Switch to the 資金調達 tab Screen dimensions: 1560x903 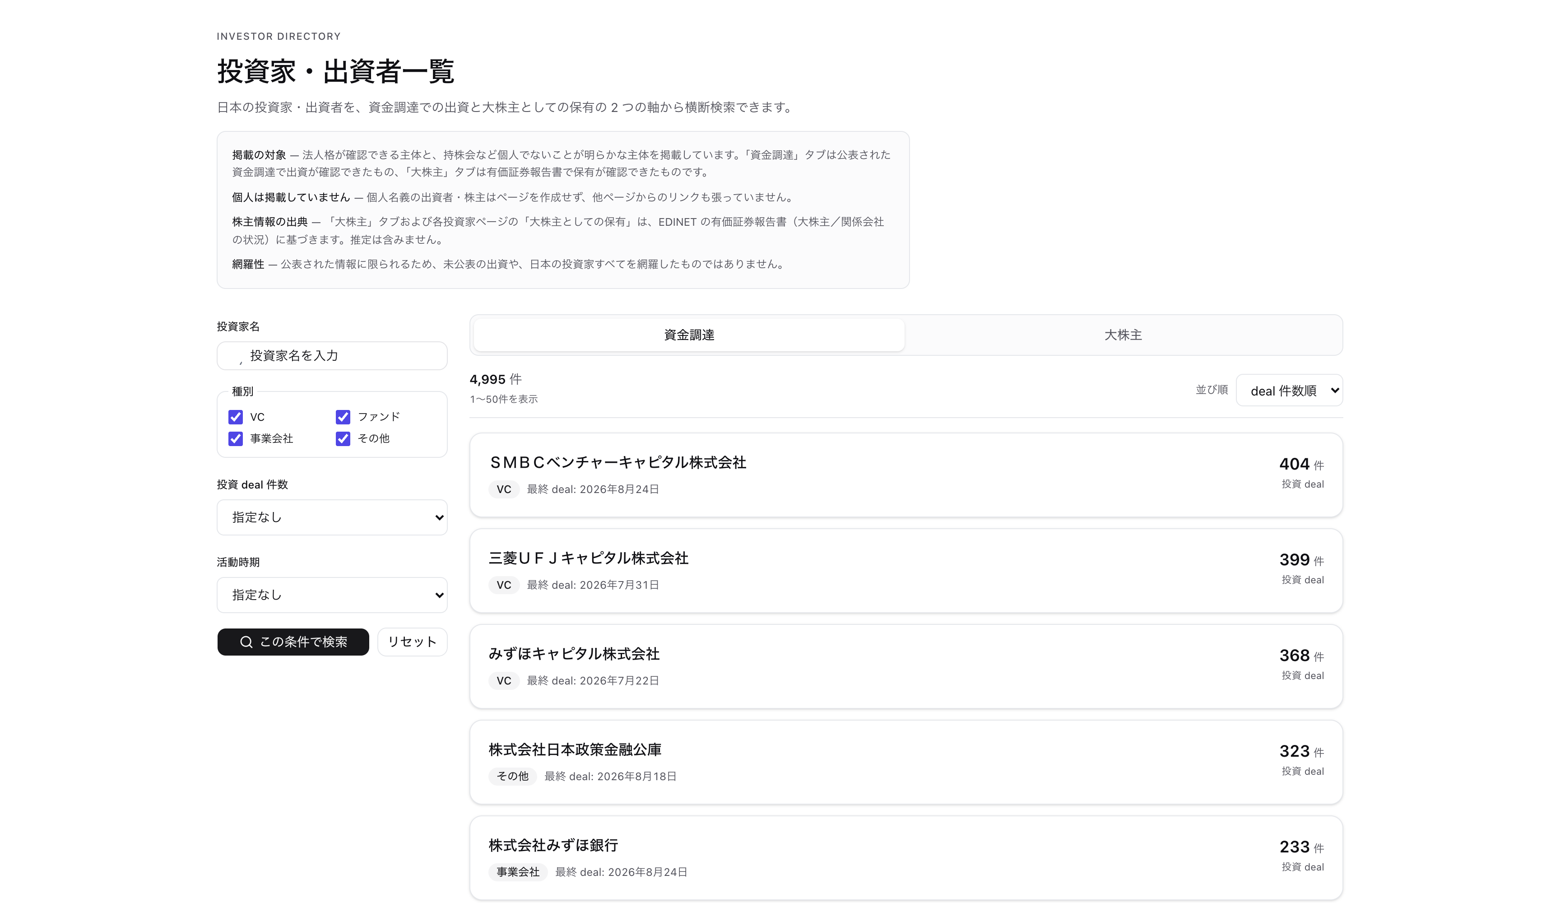(689, 335)
